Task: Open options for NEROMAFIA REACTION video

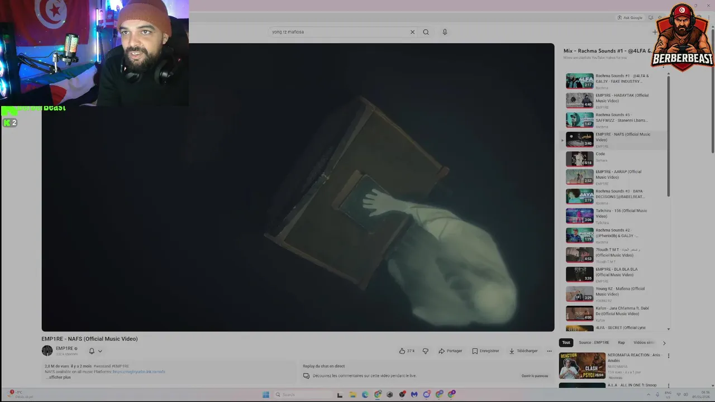Action: point(668,356)
